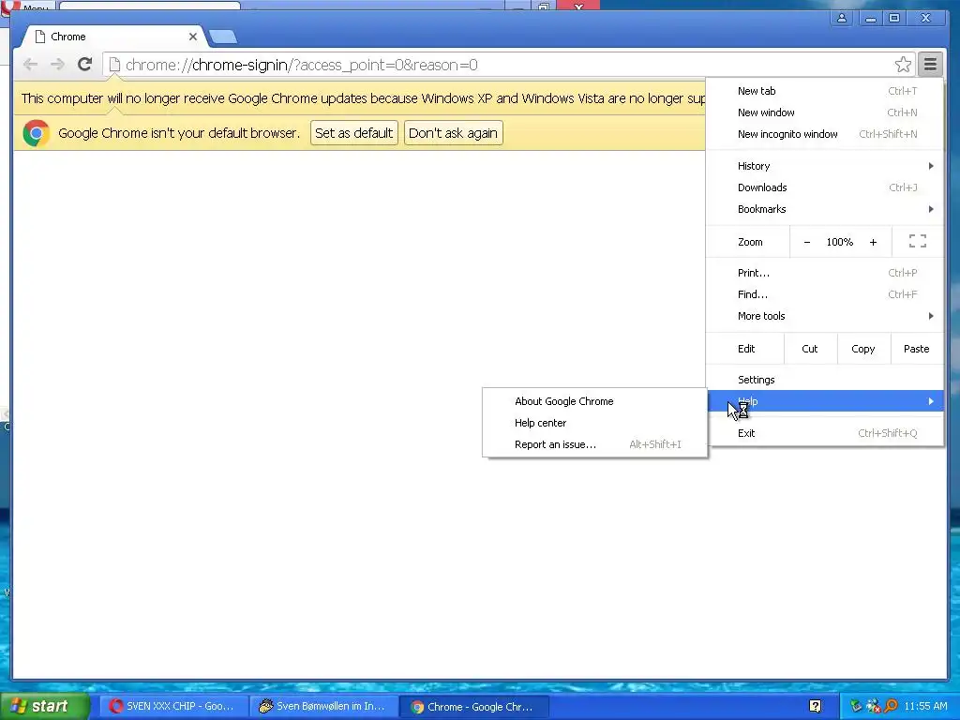The width and height of the screenshot is (960, 720).
Task: Open a New incognito window
Action: pyautogui.click(x=825, y=134)
